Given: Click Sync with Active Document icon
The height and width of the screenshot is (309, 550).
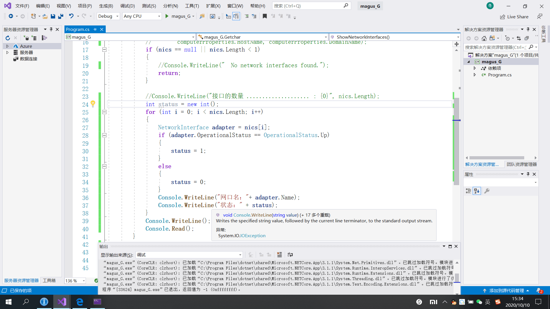Looking at the screenshot, I should 519,38.
